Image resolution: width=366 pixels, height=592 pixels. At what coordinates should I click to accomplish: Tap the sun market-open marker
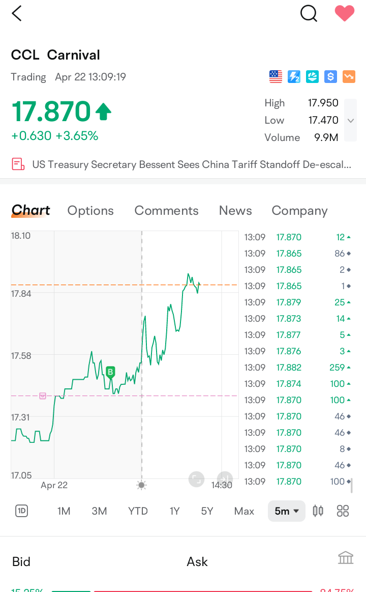(x=142, y=485)
